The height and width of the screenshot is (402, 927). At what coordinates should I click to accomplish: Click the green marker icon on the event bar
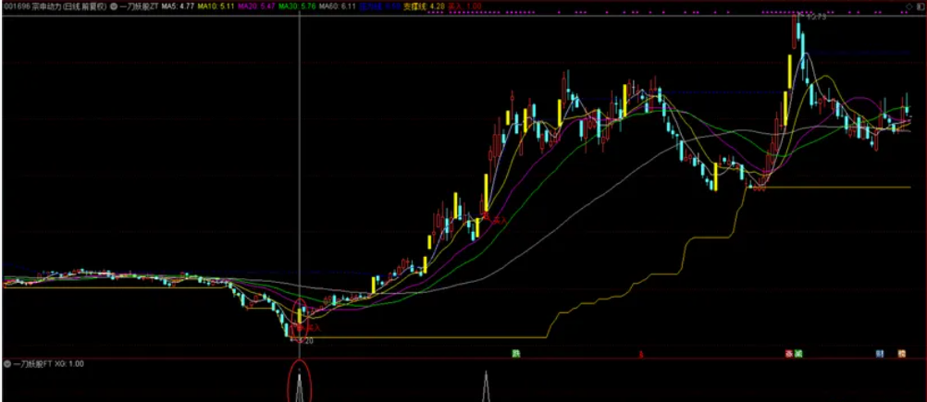coord(515,353)
